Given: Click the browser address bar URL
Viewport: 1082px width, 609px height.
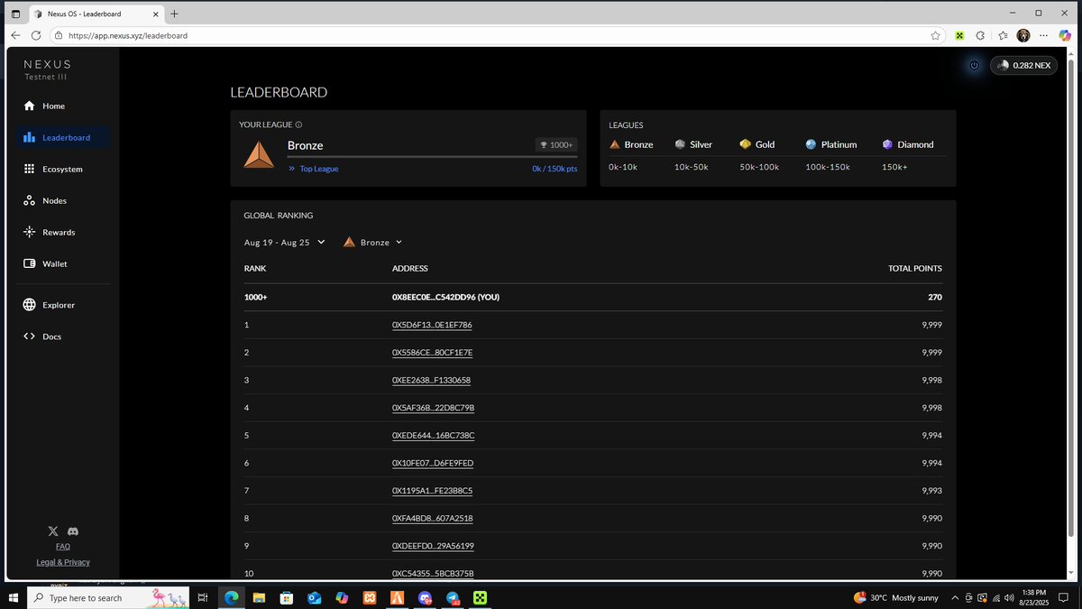Looking at the screenshot, I should click(x=128, y=35).
